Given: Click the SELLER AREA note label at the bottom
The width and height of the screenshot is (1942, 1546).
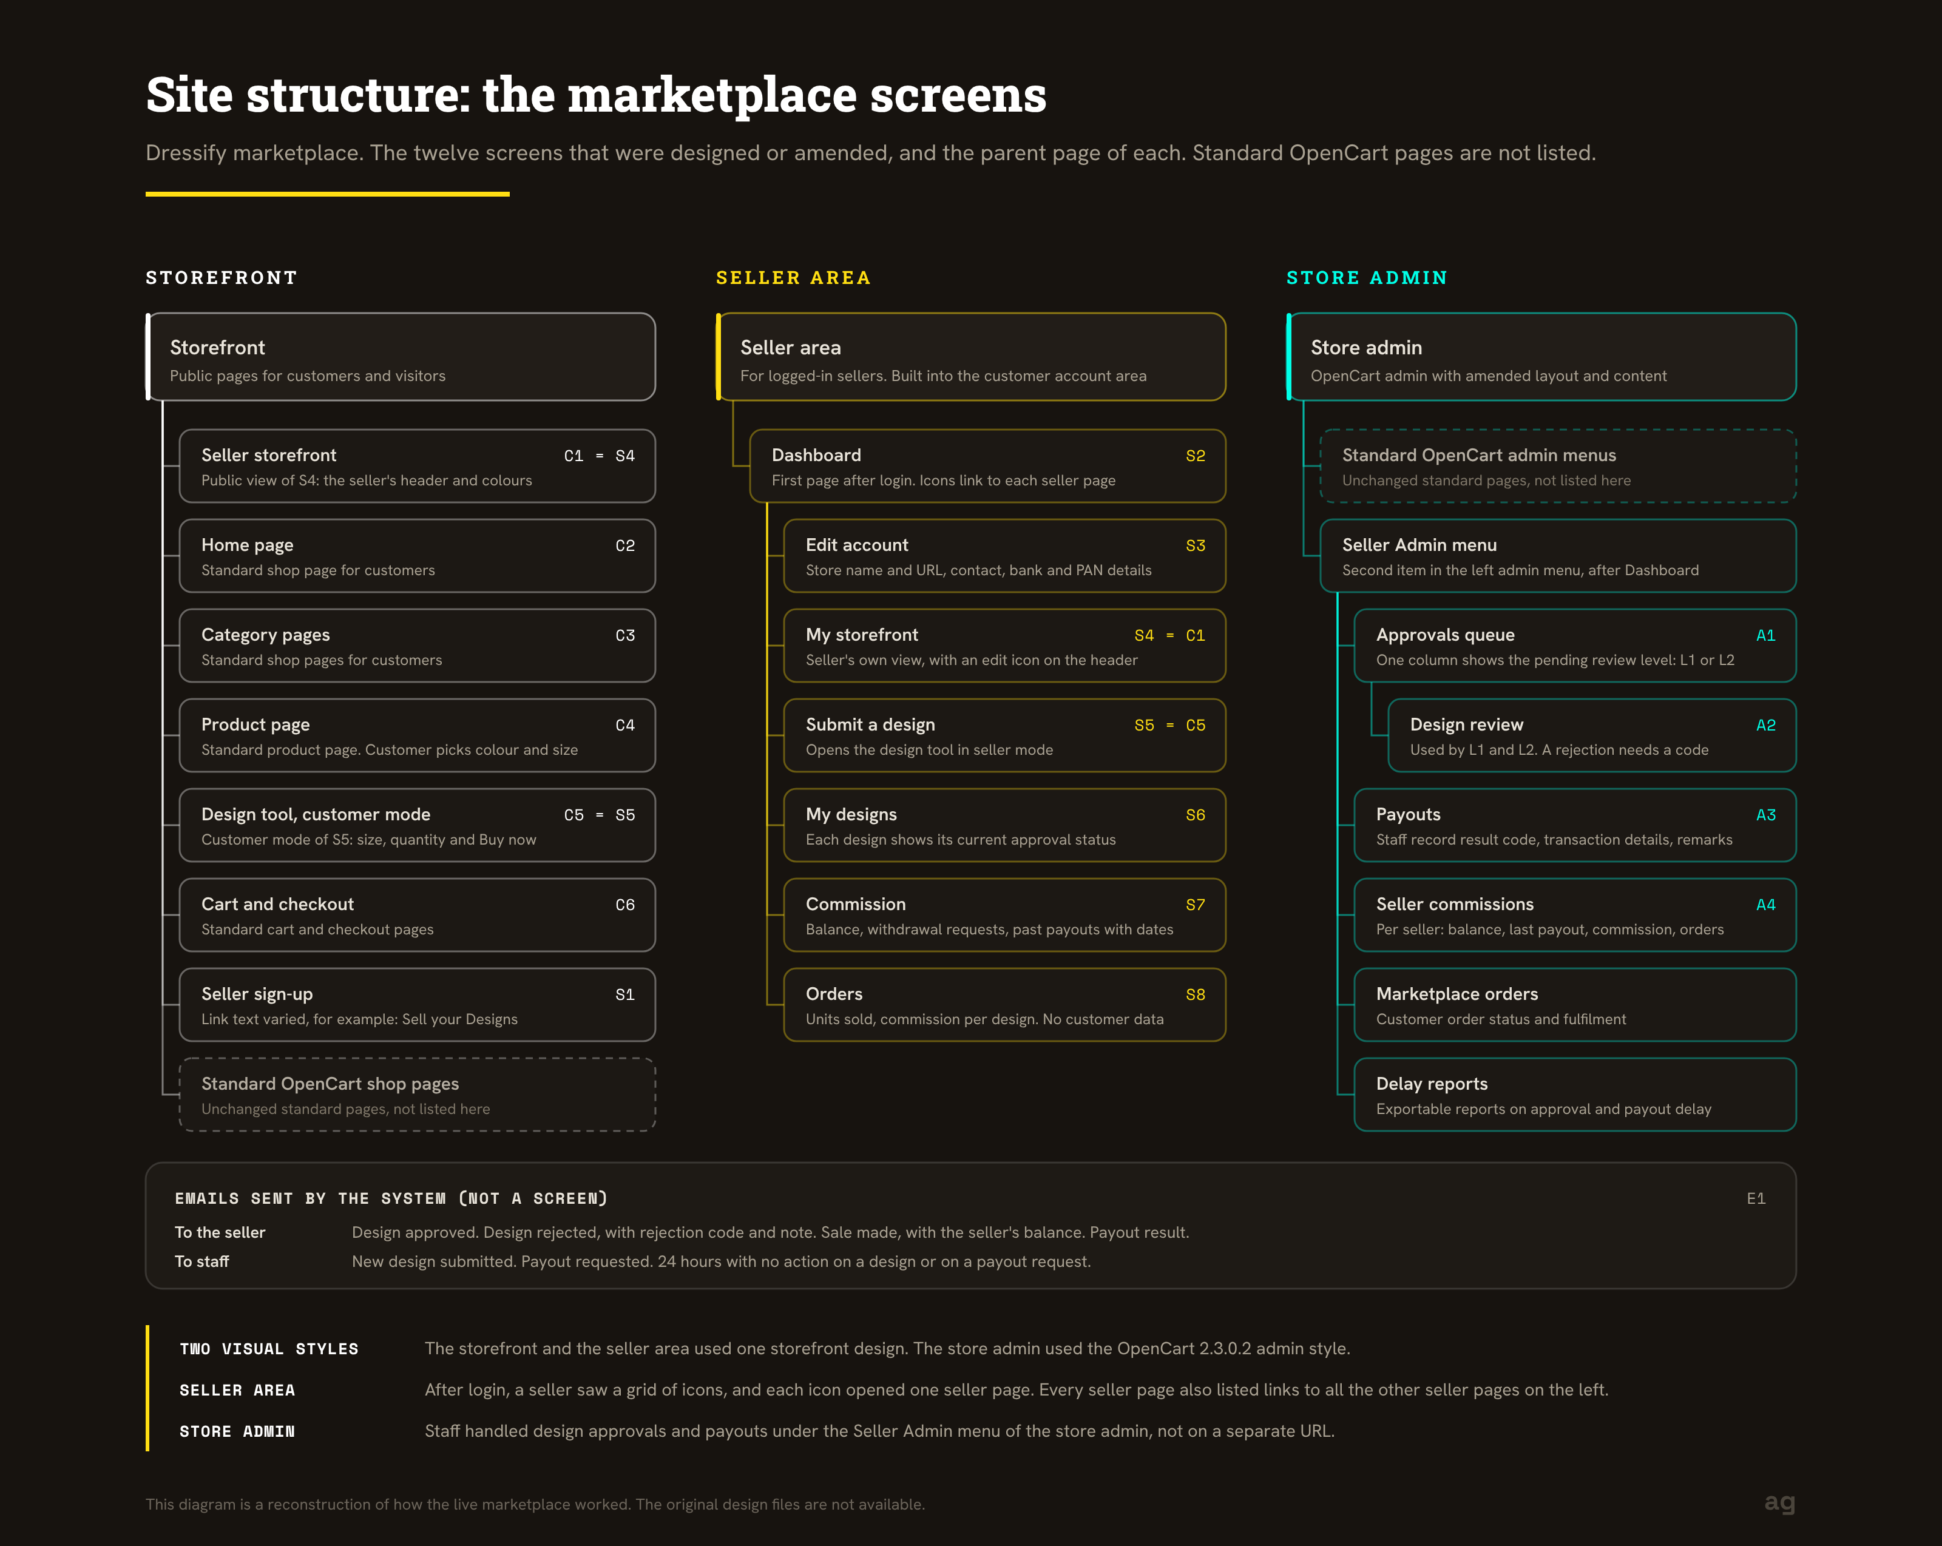Looking at the screenshot, I should pos(237,1390).
